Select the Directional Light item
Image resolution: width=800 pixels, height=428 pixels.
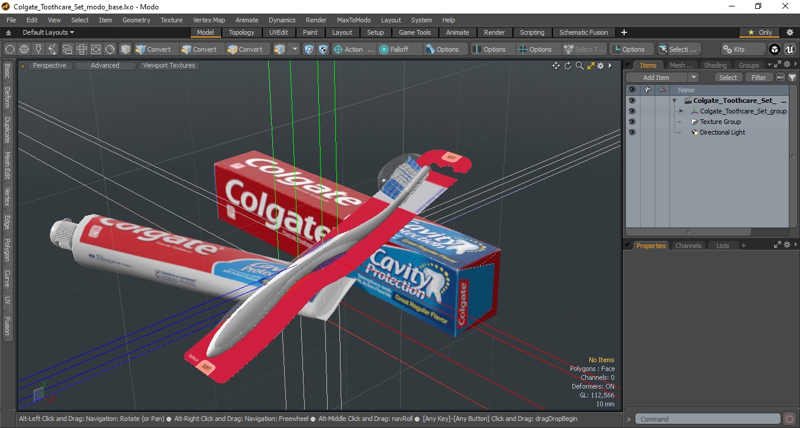pyautogui.click(x=722, y=132)
